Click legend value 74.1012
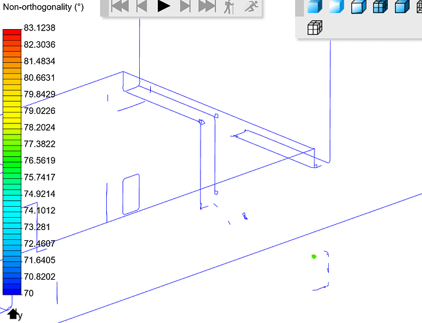Screen dimensions: 422x323 39,210
